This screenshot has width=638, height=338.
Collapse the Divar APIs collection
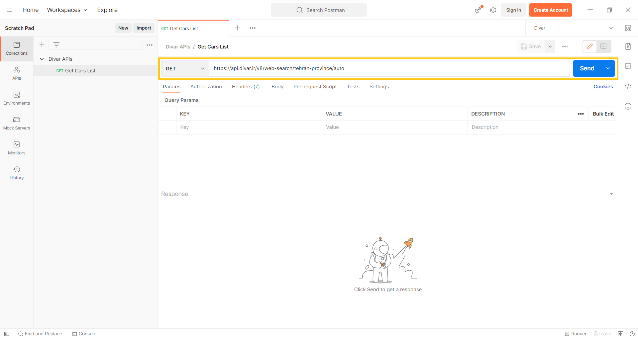coord(42,59)
